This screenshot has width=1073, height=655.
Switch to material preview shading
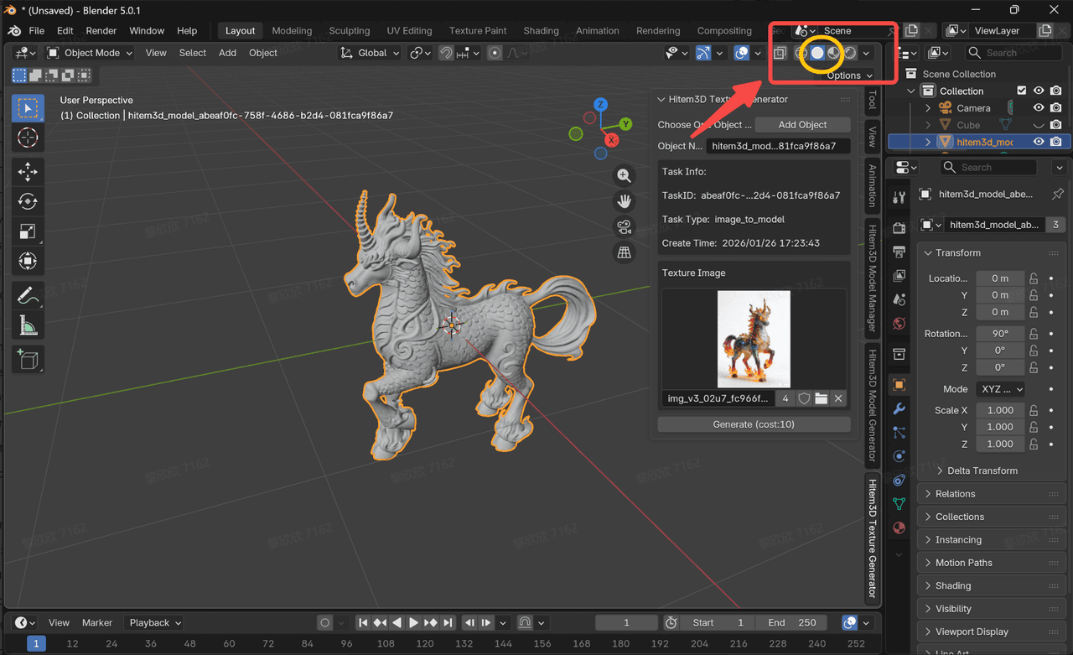pyautogui.click(x=834, y=53)
